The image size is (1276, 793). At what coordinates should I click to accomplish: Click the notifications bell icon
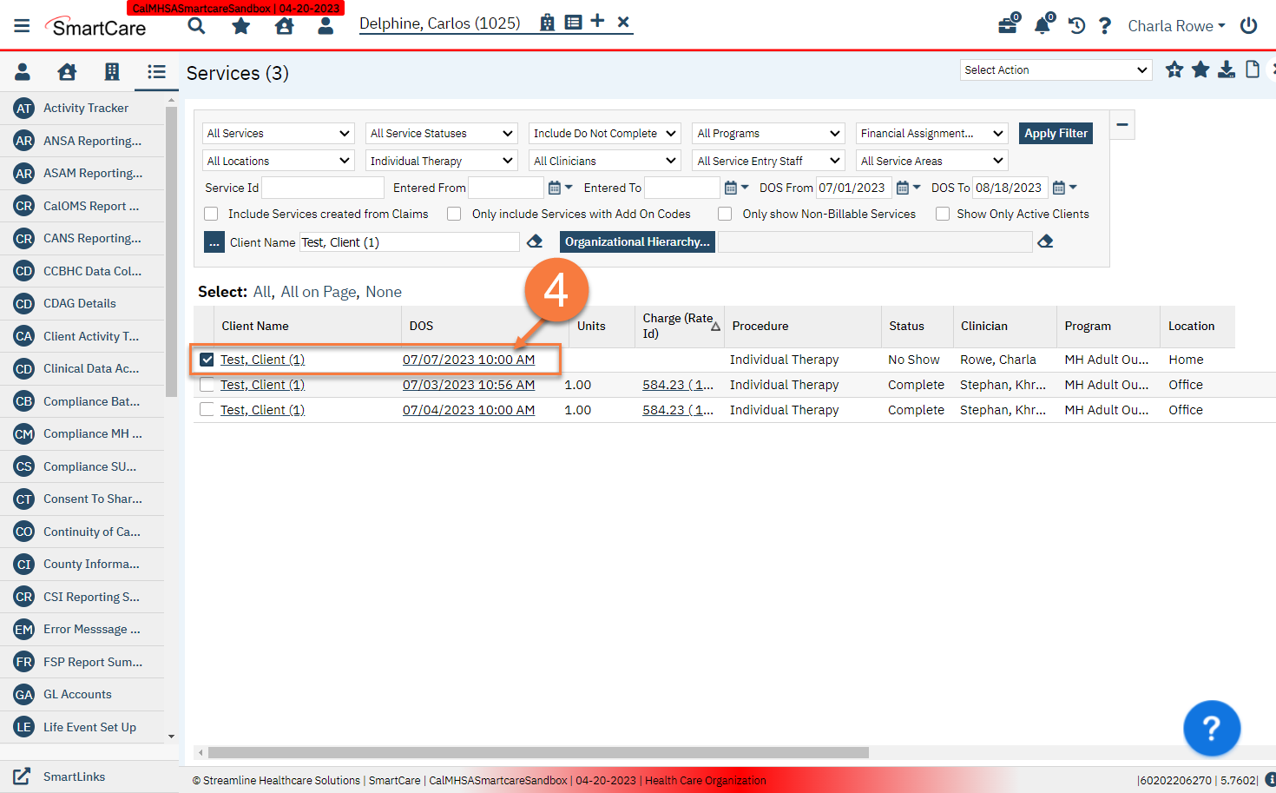(1042, 26)
